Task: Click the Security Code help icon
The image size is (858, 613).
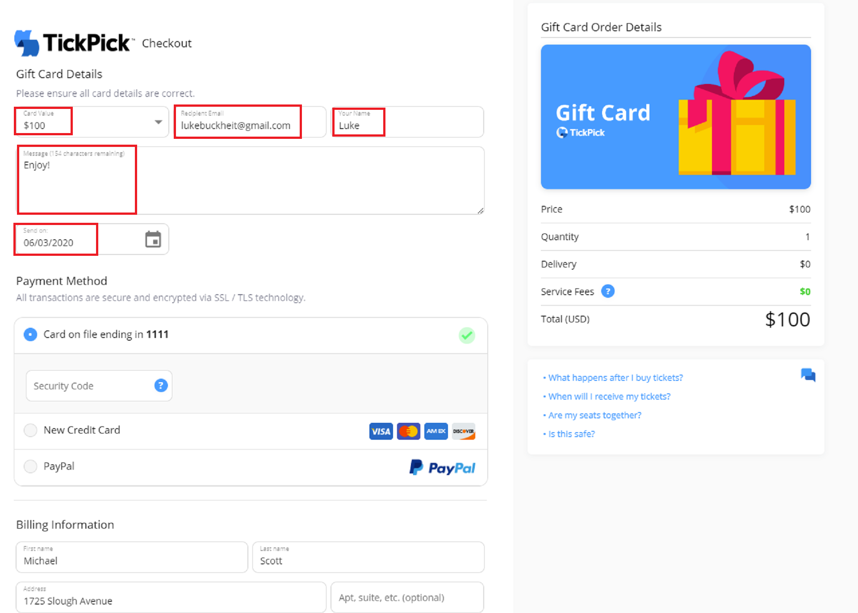Action: (x=161, y=385)
